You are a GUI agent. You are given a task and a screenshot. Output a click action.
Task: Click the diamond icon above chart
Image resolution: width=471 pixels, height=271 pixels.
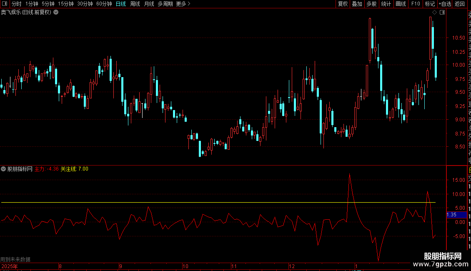pos(434,13)
